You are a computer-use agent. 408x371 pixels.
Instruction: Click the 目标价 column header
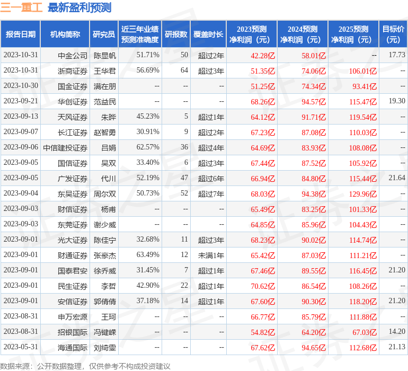click(393, 34)
